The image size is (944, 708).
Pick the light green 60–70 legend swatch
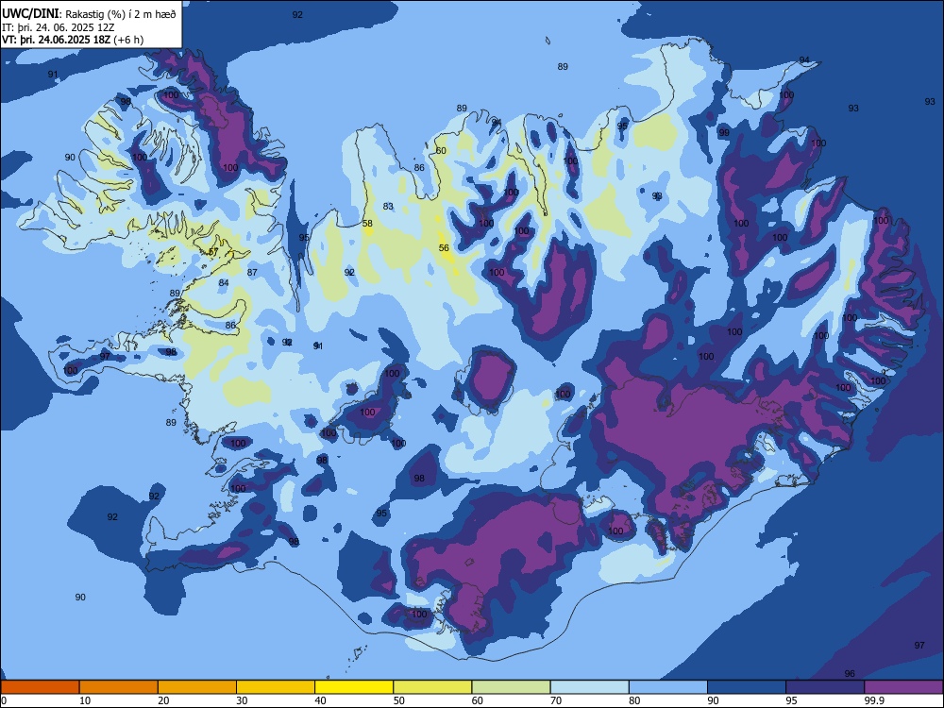coord(511,687)
